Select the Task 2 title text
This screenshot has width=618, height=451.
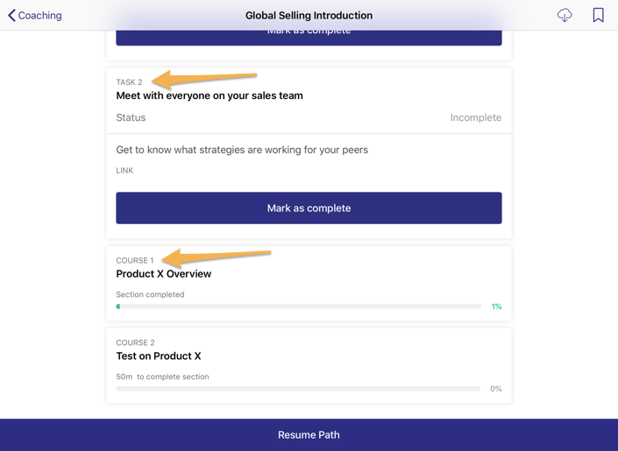coord(210,95)
